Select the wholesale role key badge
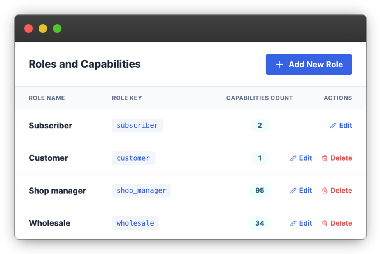Viewport: 381px width, 254px height. 135,223
